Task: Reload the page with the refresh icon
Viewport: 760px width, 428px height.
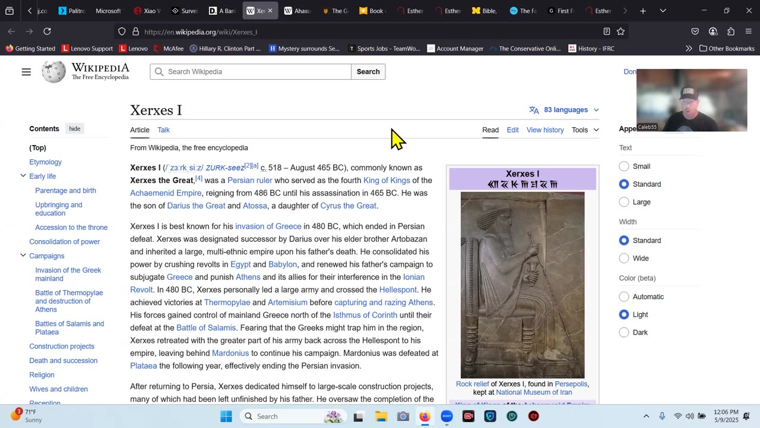Action: [x=47, y=32]
